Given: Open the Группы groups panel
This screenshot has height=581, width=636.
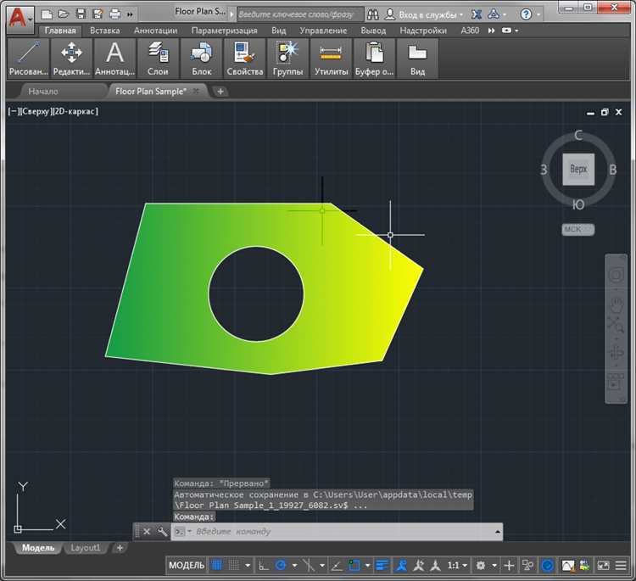Looking at the screenshot, I should (288, 59).
